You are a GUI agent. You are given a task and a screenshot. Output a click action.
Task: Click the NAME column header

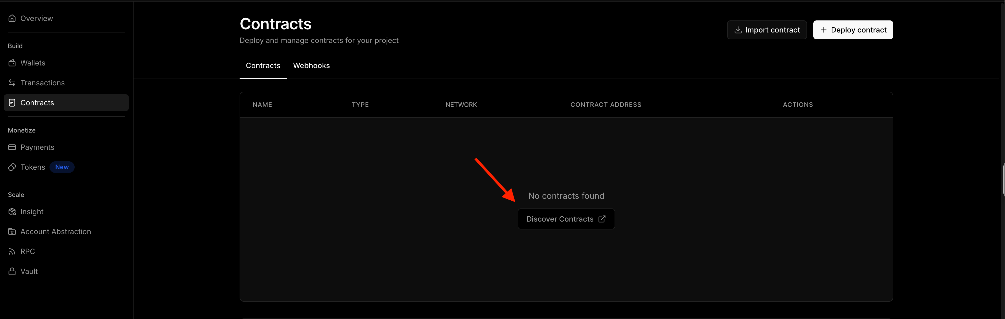[262, 104]
